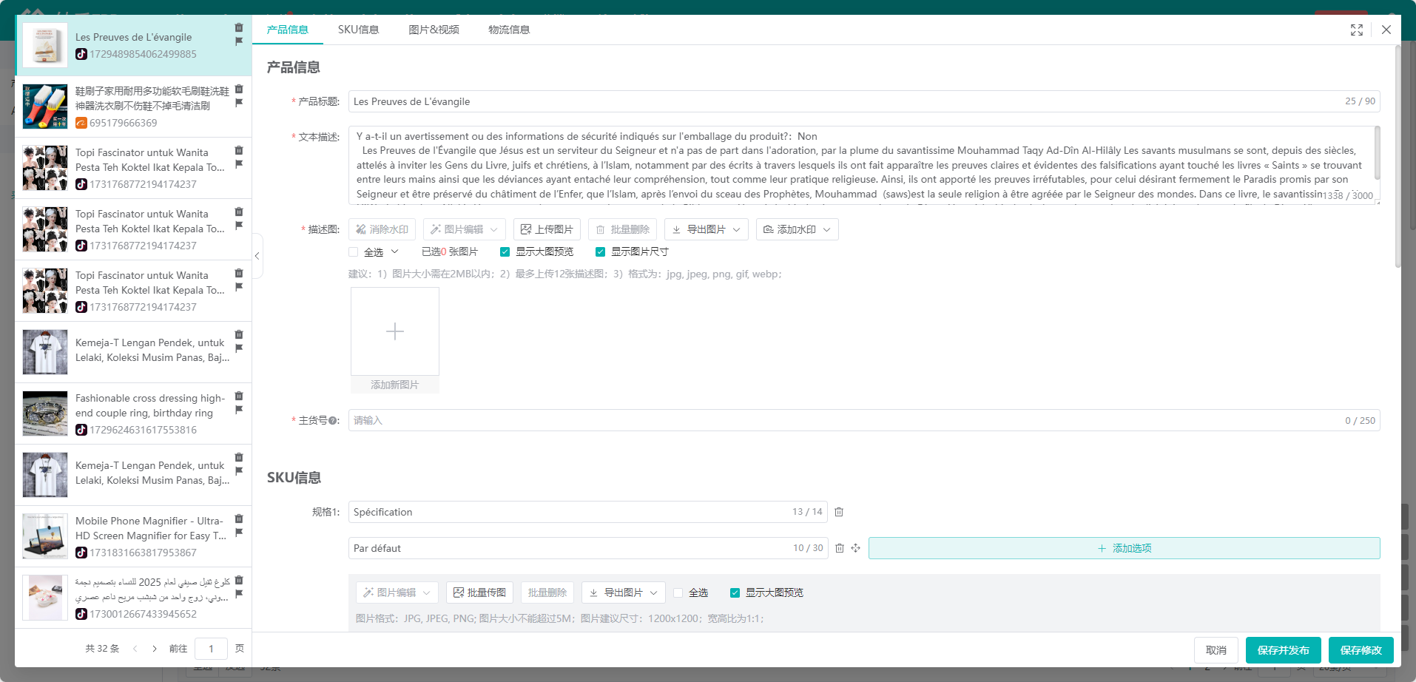Image resolution: width=1416 pixels, height=682 pixels.
Task: Check 全选 in the SKU image toolbar
Action: coord(678,593)
